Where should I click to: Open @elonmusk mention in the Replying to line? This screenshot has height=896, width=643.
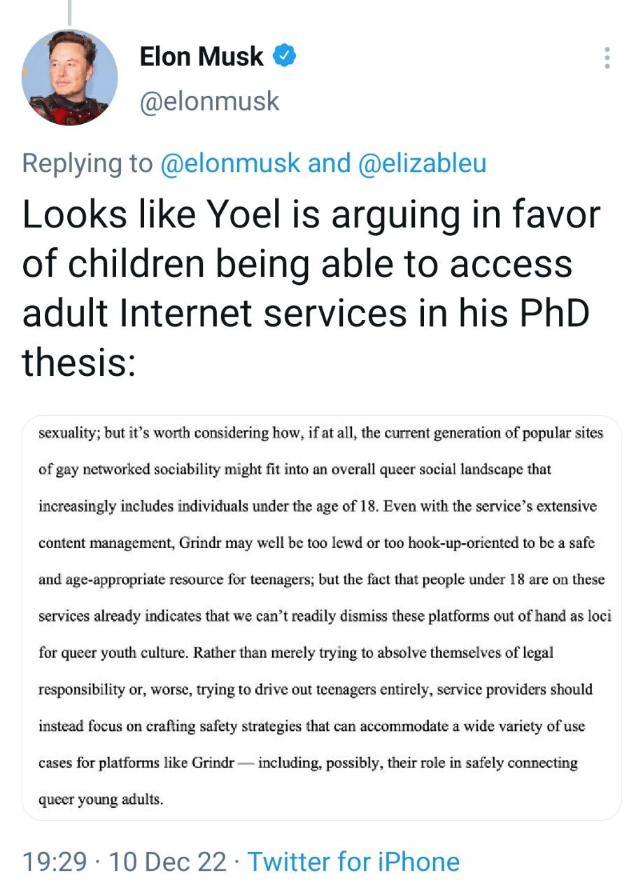(230, 163)
